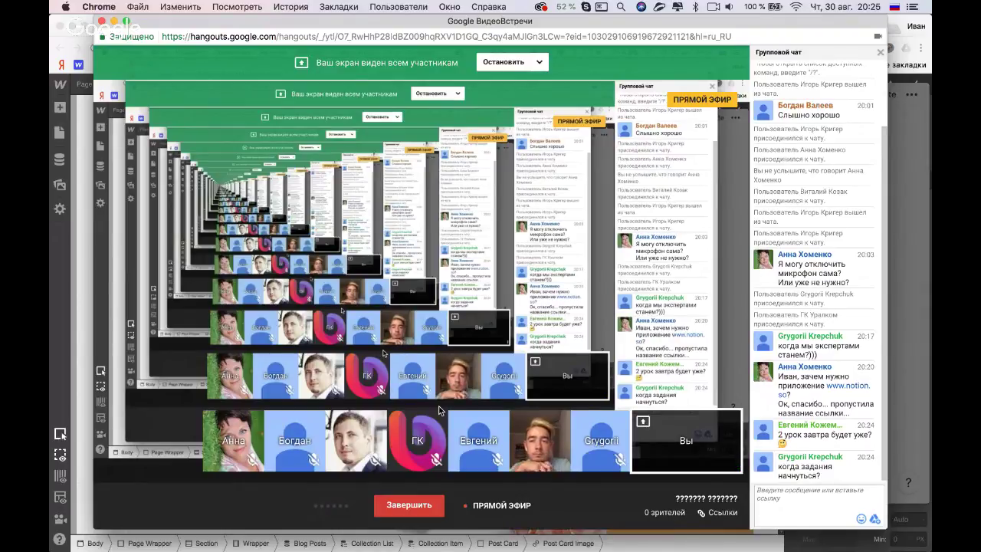Select Page Wrapper in Webflow breadcrumb bar
The width and height of the screenshot is (981, 552).
[x=145, y=544]
